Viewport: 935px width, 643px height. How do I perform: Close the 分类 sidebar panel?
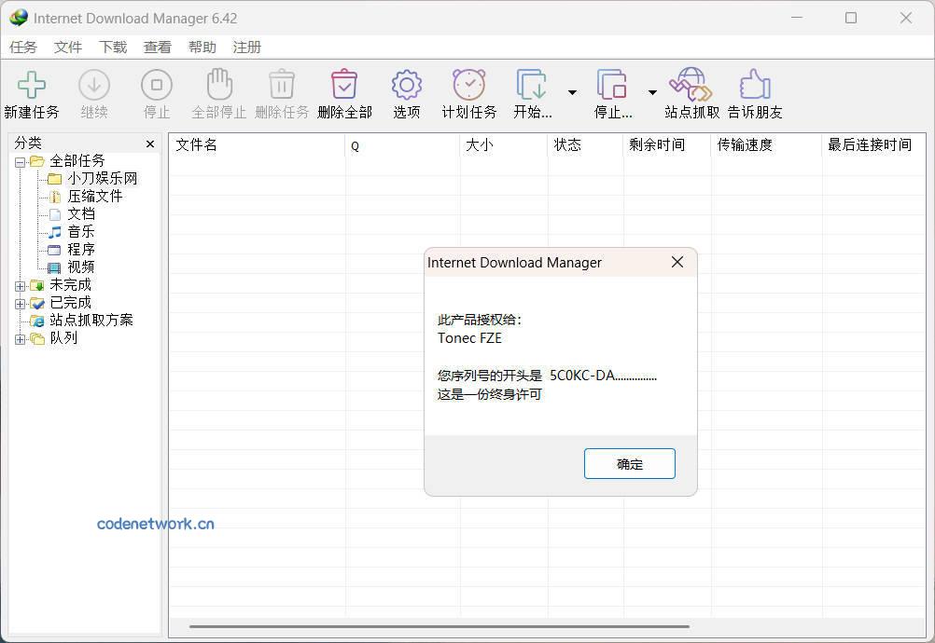point(150,144)
